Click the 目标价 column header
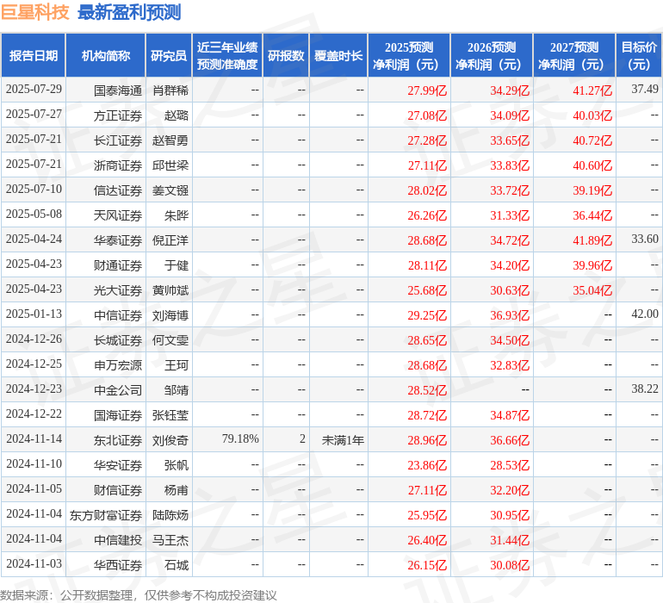Screen dimensions: 663x603 pos(639,55)
